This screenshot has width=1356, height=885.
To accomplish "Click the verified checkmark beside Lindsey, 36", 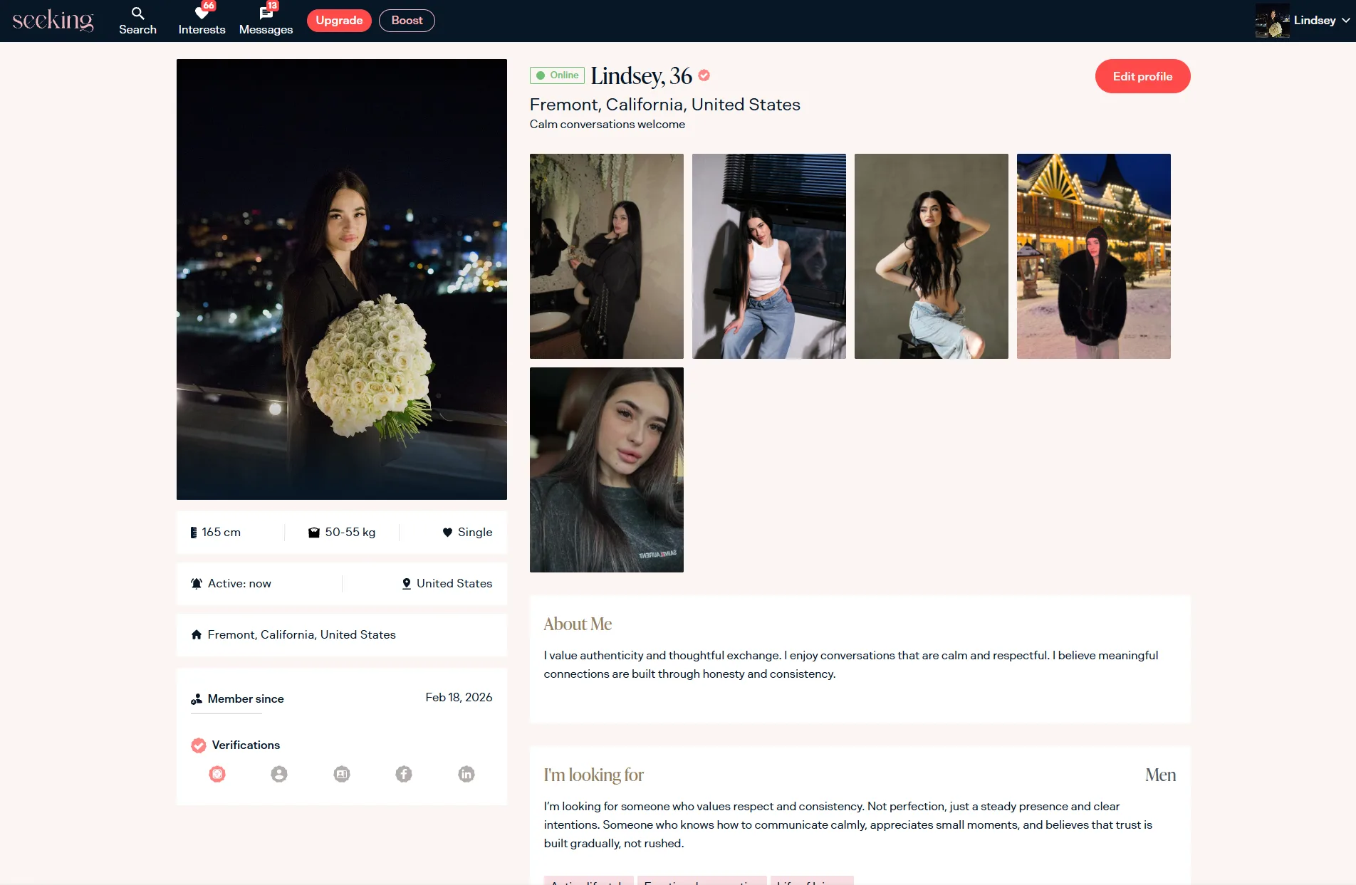I will pos(704,75).
